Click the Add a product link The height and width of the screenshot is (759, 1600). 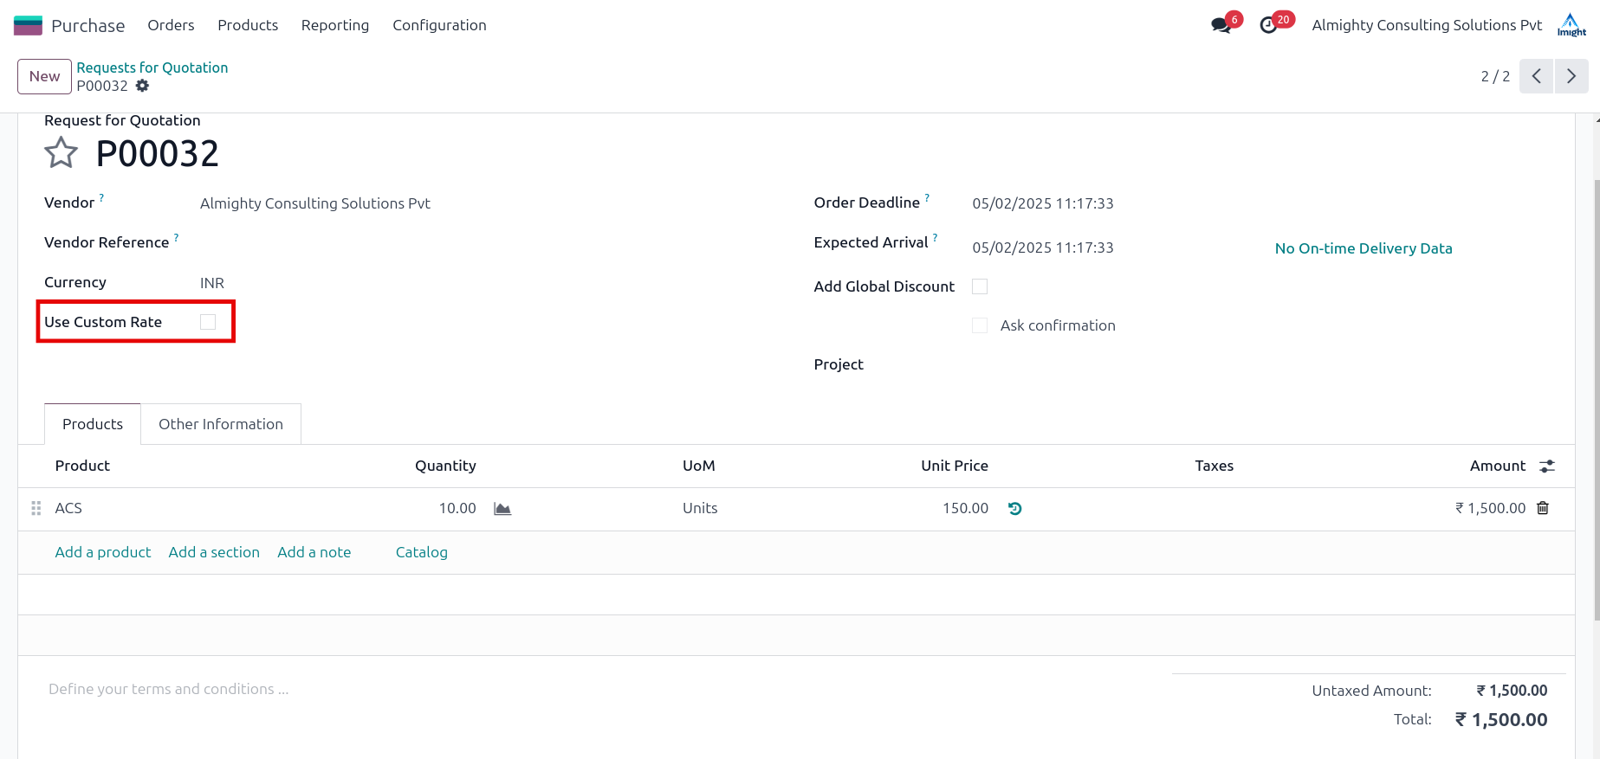pos(103,552)
